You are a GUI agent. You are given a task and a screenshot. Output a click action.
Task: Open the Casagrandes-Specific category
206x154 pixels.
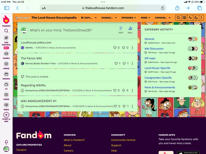(x=158, y=78)
